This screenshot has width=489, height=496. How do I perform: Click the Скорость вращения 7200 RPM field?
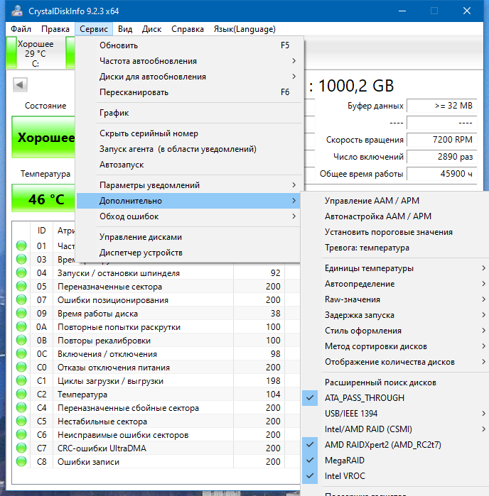pyautogui.click(x=441, y=140)
